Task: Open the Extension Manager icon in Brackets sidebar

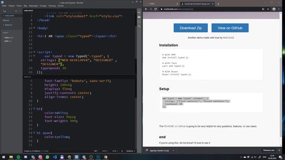Action: 139,17
